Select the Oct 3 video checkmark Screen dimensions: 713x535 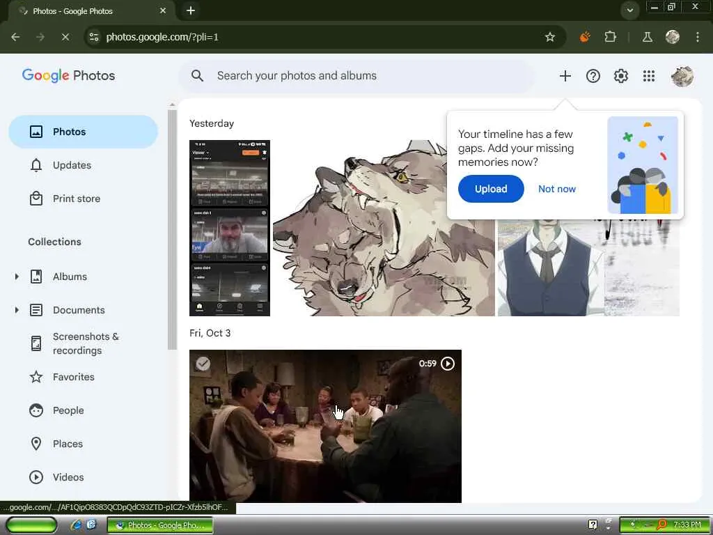click(203, 364)
